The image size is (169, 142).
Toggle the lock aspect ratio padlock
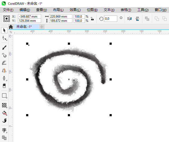(x=92, y=19)
